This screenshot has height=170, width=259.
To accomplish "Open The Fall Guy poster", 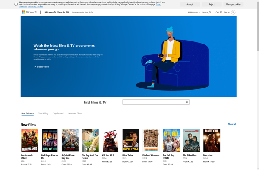I will (x=171, y=141).
